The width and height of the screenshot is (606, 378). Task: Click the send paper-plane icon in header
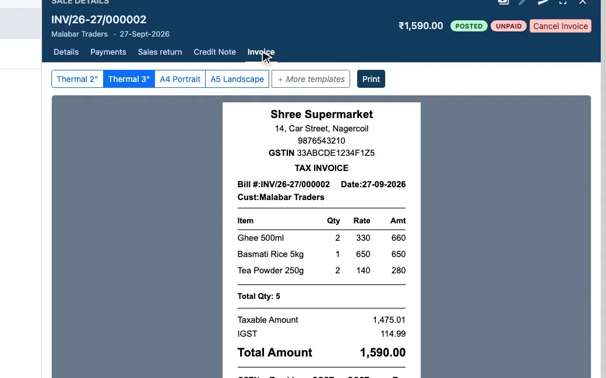(542, 2)
